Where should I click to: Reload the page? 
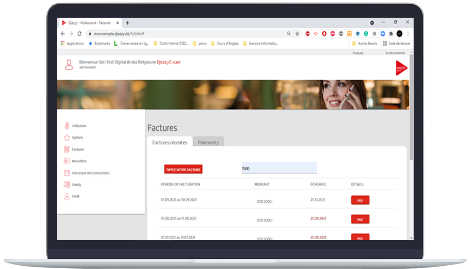pyautogui.click(x=79, y=33)
